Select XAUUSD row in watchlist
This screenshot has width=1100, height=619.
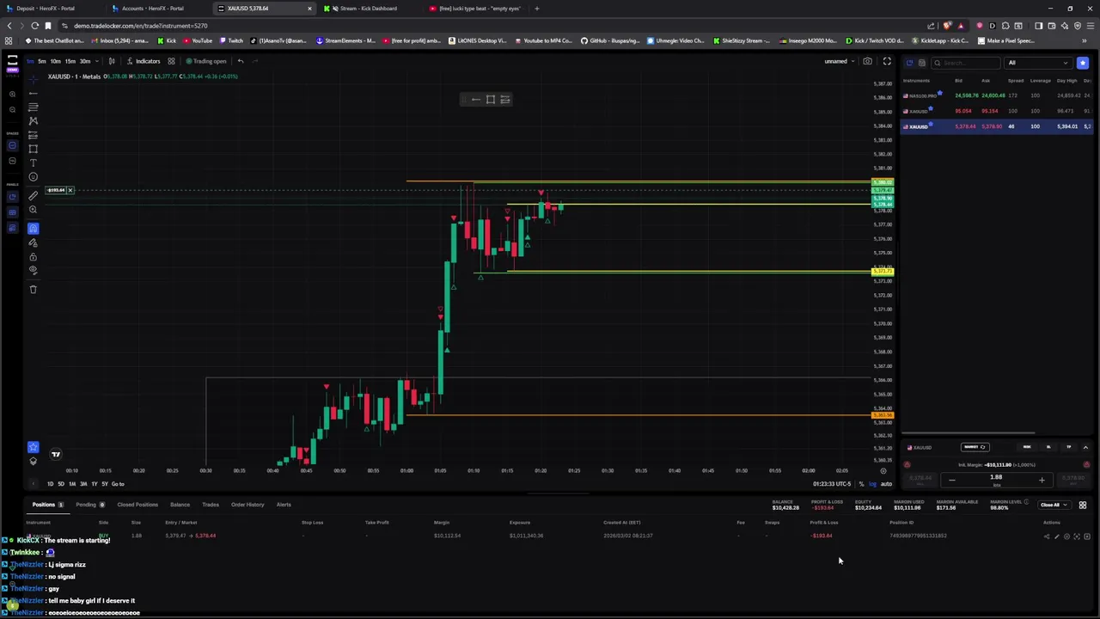coord(997,126)
